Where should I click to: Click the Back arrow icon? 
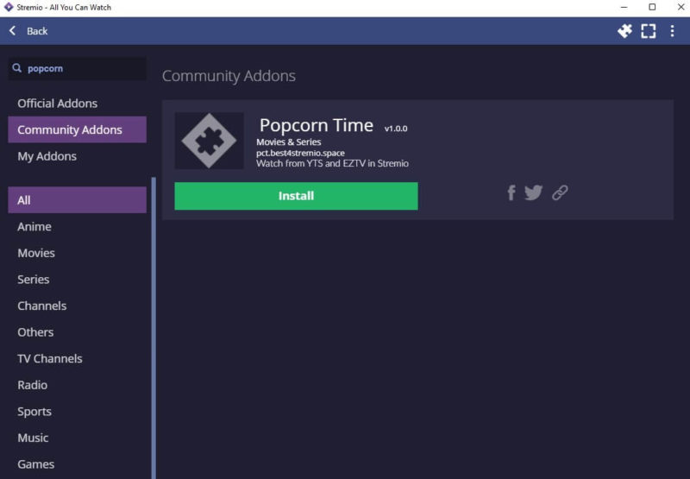pyautogui.click(x=13, y=31)
